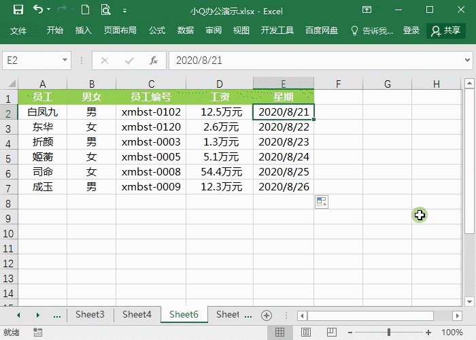Open Customize Quick Access Toolbar dropdown
The height and width of the screenshot is (340, 476).
pyautogui.click(x=124, y=11)
